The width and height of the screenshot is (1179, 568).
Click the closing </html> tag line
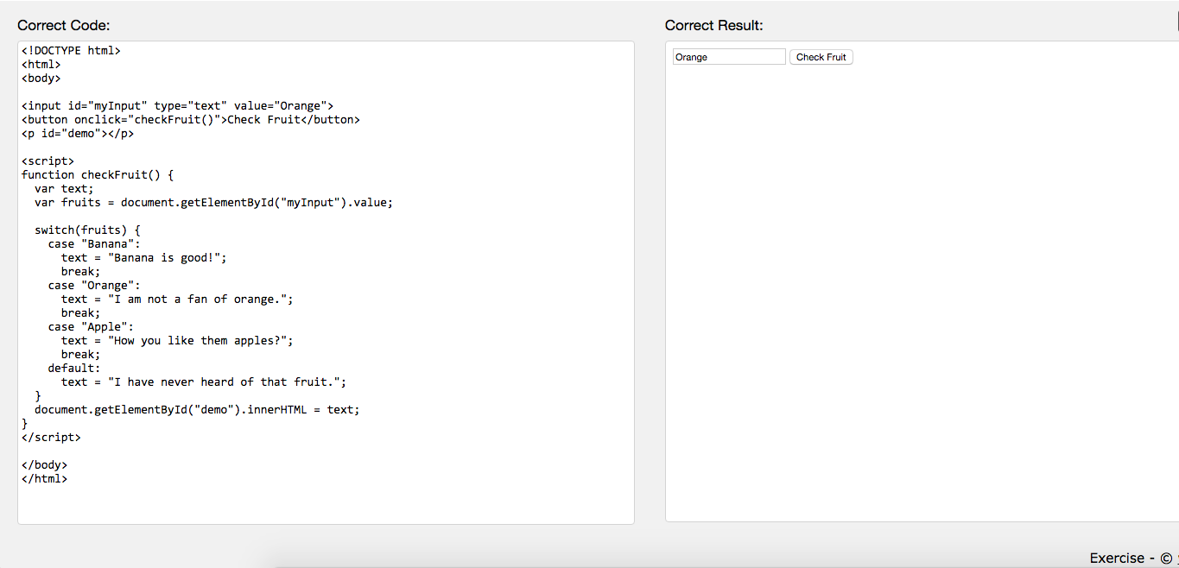(44, 478)
